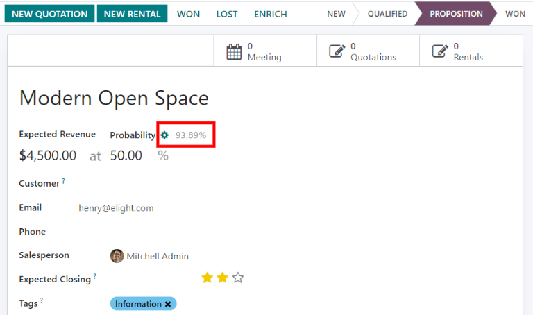Screen dimensions: 533x315
Task: Open the Quotations edit icon
Action: point(337,51)
